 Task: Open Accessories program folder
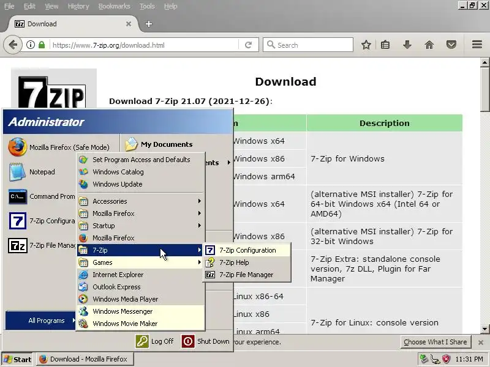point(141,201)
